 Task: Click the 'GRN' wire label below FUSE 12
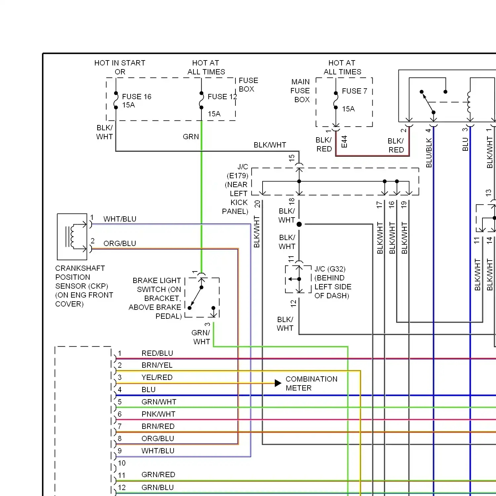[x=191, y=137]
